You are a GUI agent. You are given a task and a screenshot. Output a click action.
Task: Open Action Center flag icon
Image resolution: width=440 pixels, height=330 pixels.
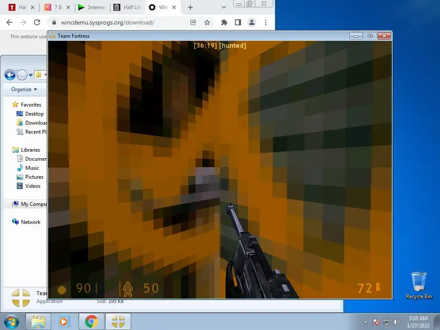(x=376, y=322)
